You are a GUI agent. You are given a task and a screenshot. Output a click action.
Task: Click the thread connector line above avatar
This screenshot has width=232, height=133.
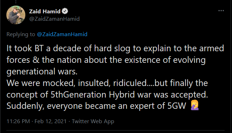(16, 2)
